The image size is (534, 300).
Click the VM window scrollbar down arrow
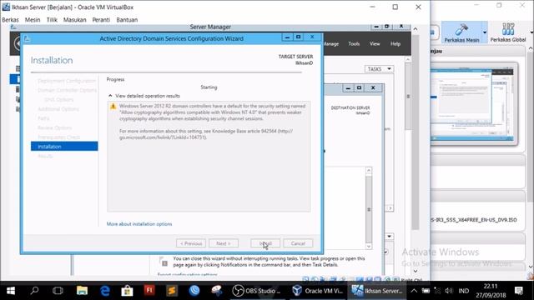416,271
